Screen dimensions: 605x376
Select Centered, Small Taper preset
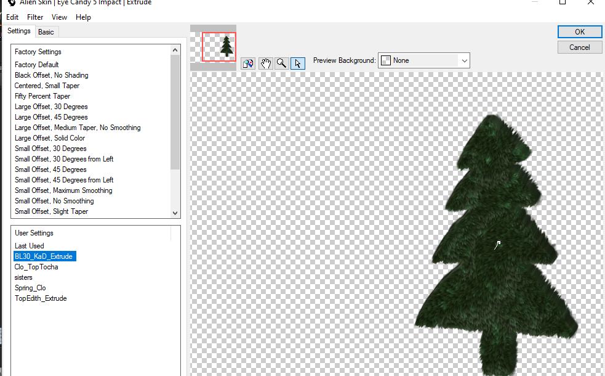click(x=47, y=86)
